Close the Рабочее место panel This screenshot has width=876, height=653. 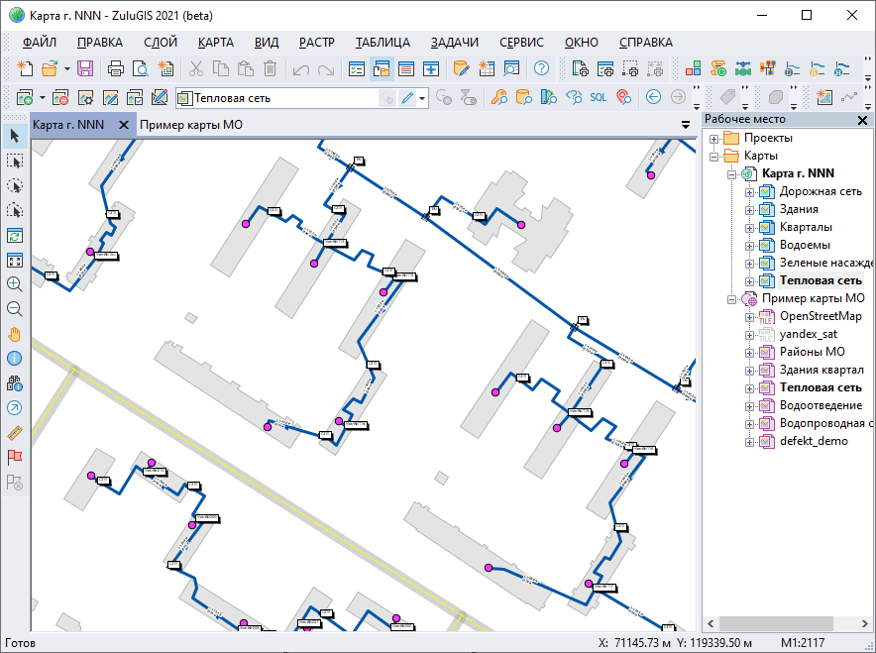[862, 119]
